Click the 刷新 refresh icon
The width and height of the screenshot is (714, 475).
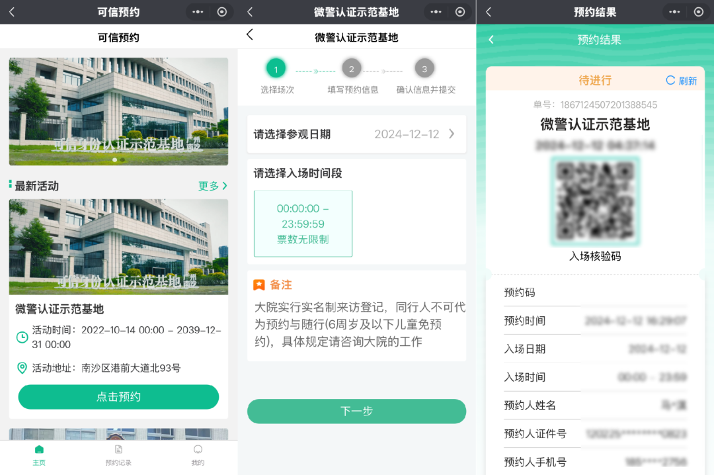click(x=670, y=81)
